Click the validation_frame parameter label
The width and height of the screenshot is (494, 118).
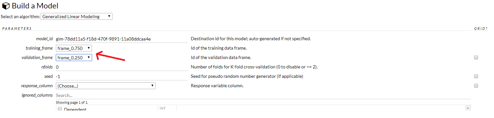coord(37,58)
